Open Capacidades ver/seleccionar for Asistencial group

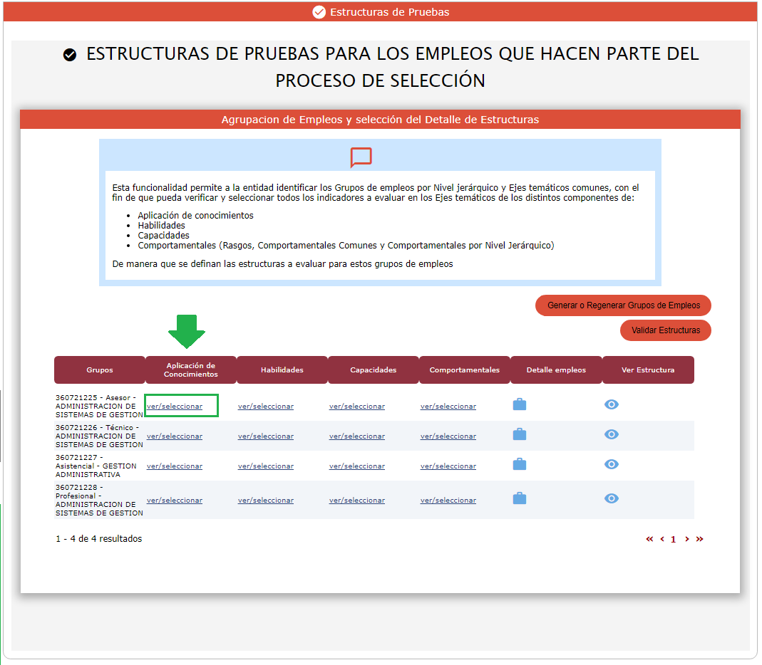(x=357, y=466)
